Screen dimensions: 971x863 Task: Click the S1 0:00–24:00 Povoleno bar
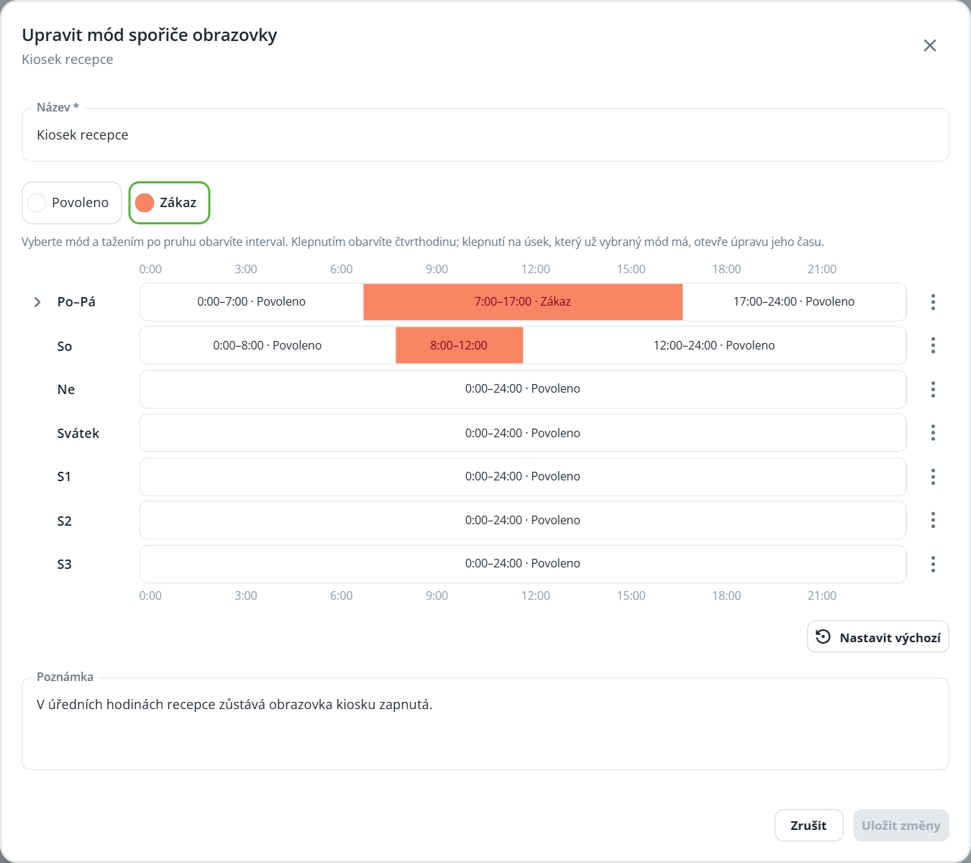click(x=523, y=476)
